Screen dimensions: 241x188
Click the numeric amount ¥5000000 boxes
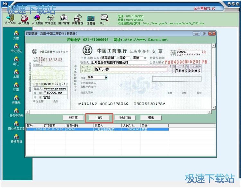click(188, 71)
